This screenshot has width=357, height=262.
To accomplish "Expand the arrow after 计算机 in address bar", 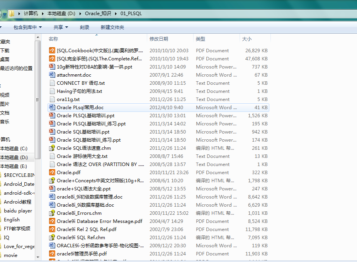I will click(42, 14).
